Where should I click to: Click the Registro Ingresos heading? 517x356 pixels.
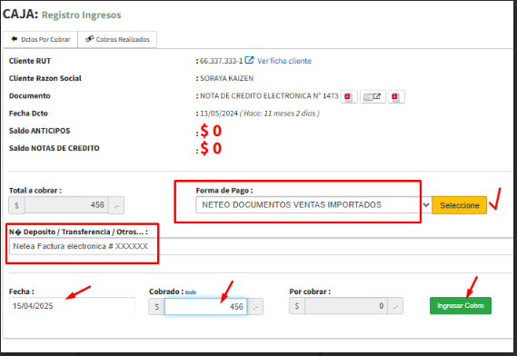[82, 15]
